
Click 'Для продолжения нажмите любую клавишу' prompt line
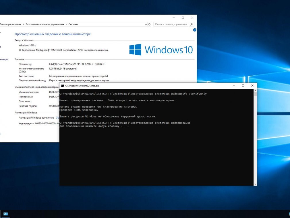94,126
